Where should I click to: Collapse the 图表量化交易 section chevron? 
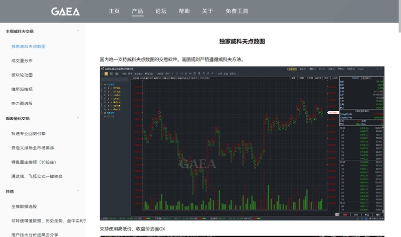coord(78,118)
